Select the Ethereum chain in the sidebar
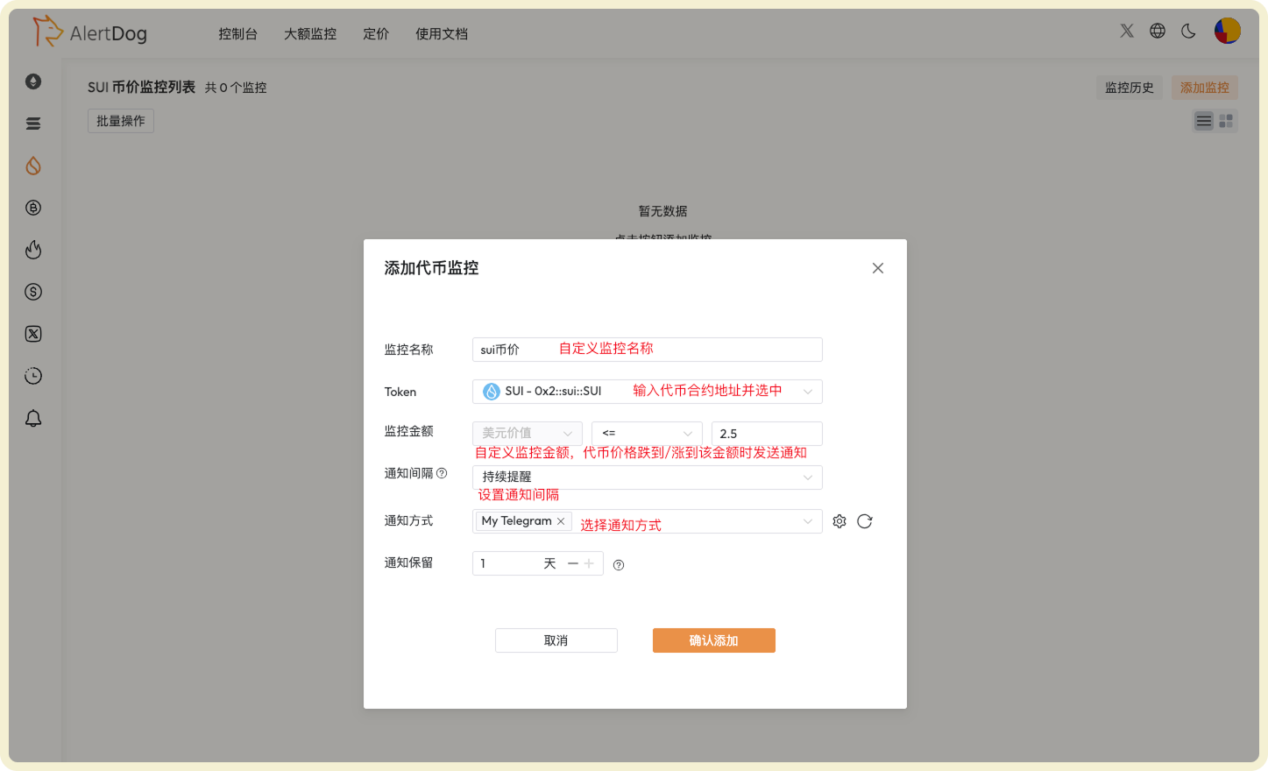1268x771 pixels. [33, 81]
